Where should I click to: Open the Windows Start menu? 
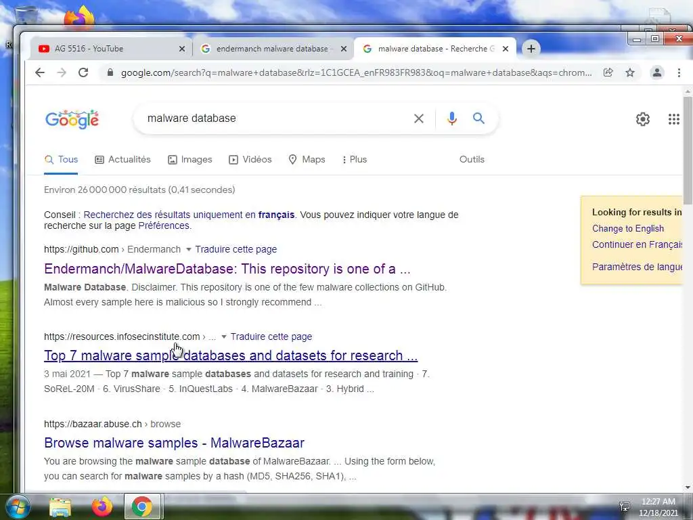pos(18,506)
